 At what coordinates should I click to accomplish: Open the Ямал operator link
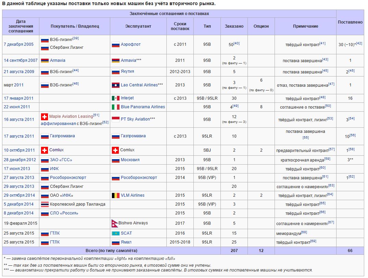click(x=126, y=242)
